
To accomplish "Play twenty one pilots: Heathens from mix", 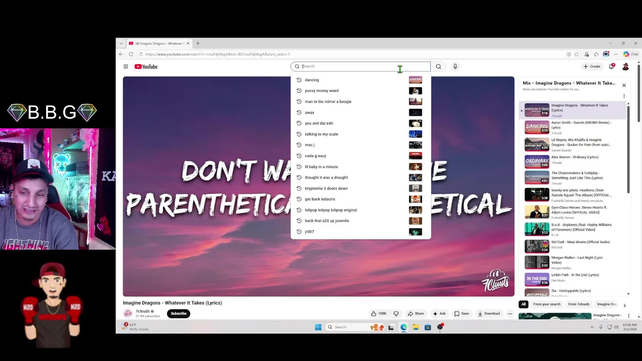I will 572,195.
